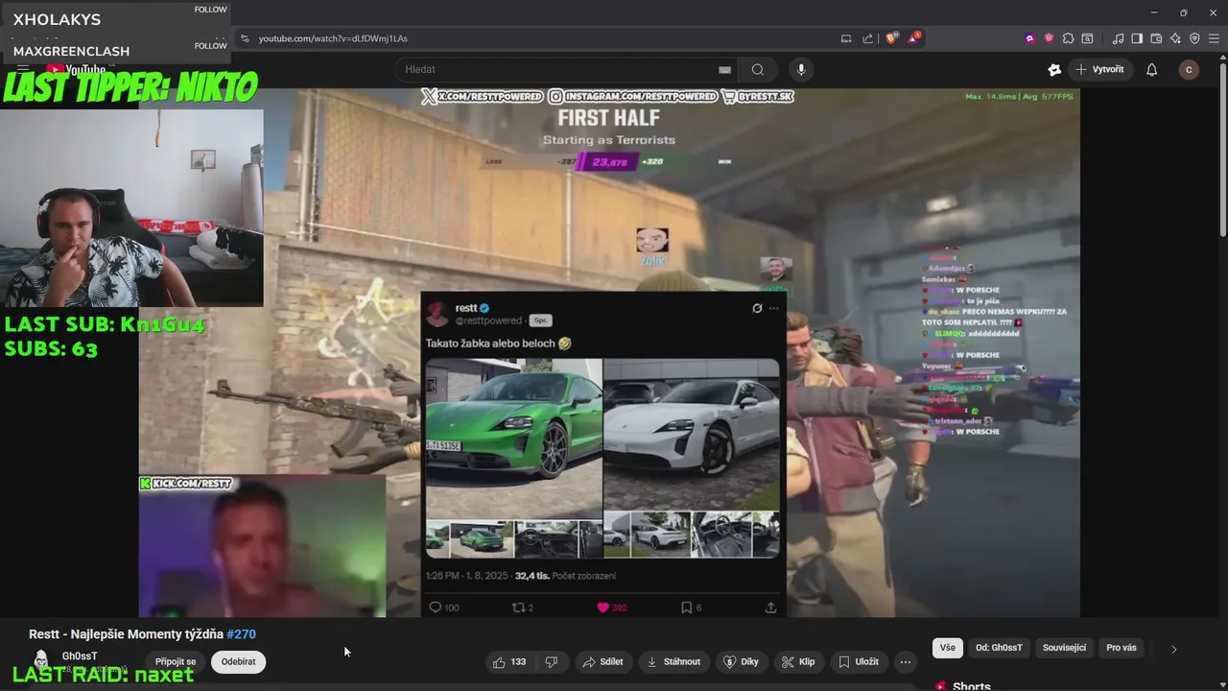Screen dimensions: 1228x691
Task: Open the browser hamburger main menu
Action: point(1214,38)
